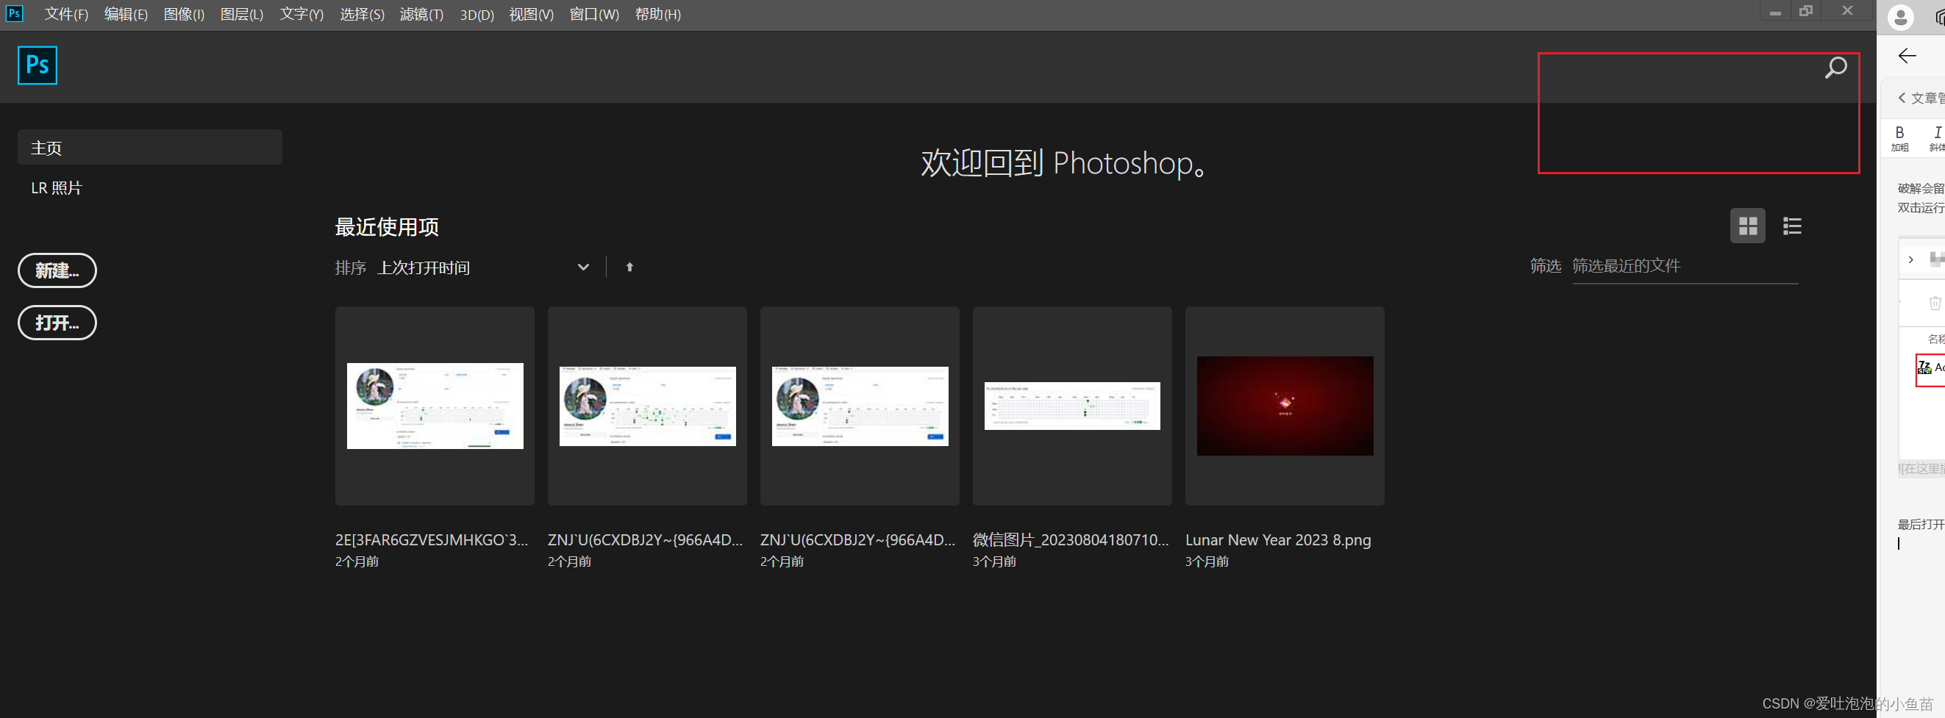Switch to grid view of recent files

point(1747,226)
